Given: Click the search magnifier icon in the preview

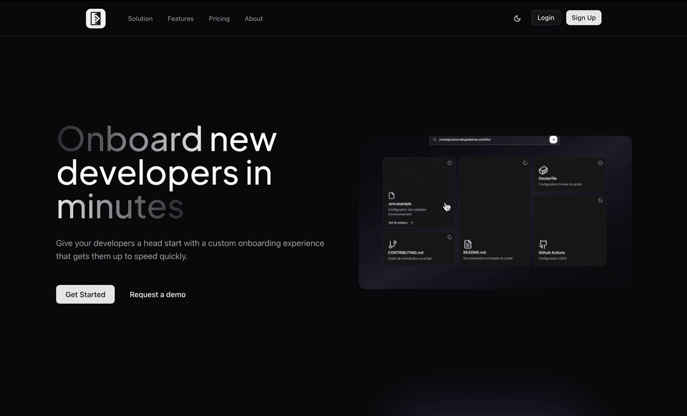Looking at the screenshot, I should point(434,140).
